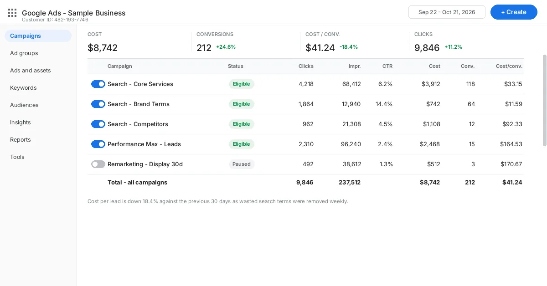This screenshot has height=286, width=547.
Task: Disable the Search - Brand Terms campaign toggle
Action: (x=98, y=104)
